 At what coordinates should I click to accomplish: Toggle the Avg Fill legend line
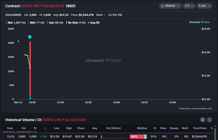[x=94, y=22]
